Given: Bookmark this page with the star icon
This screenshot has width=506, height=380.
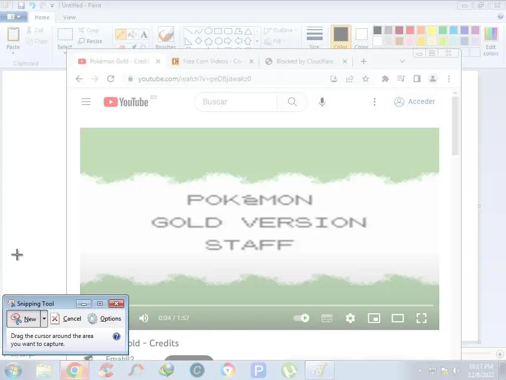Looking at the screenshot, I should 366,79.
